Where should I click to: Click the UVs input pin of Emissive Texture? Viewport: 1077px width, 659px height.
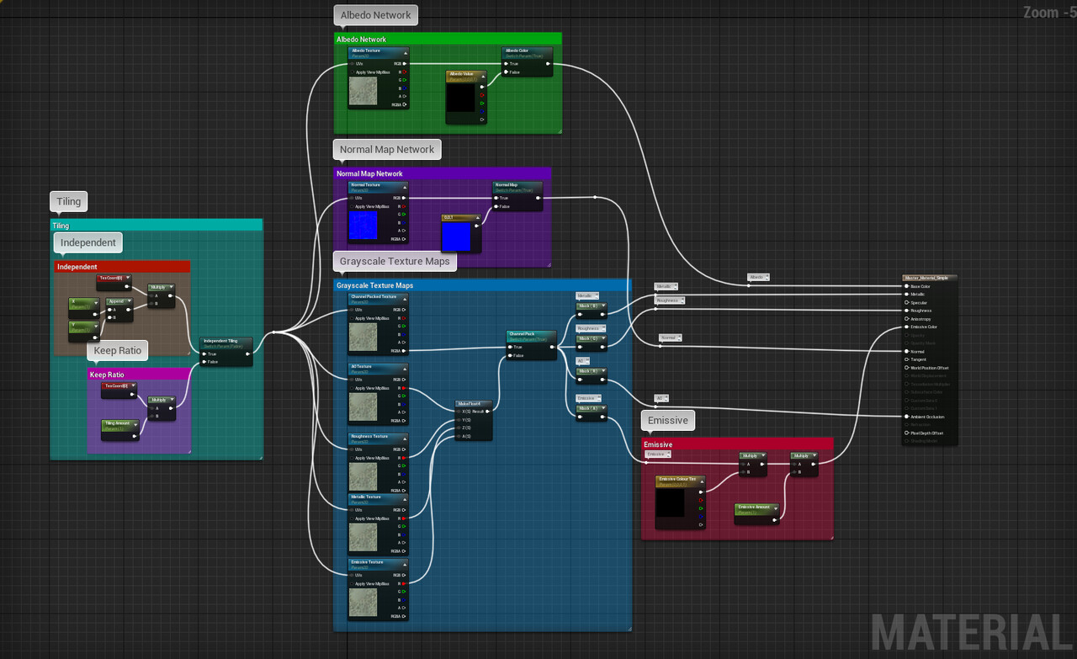point(352,575)
